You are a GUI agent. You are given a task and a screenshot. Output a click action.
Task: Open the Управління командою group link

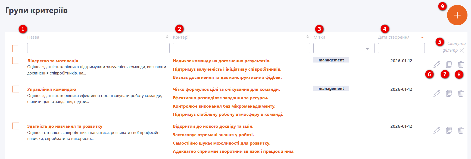click(x=52, y=89)
